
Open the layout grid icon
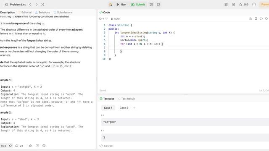point(226,5)
